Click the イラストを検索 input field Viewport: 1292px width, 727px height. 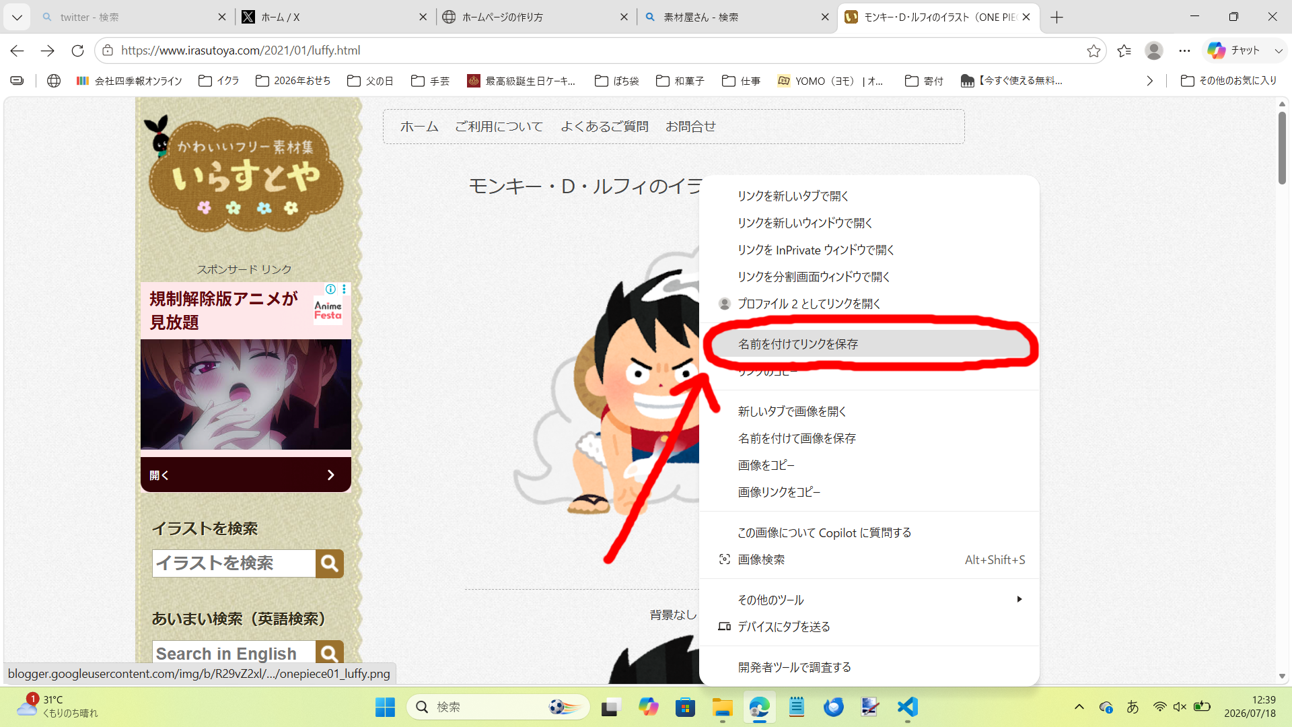click(234, 563)
